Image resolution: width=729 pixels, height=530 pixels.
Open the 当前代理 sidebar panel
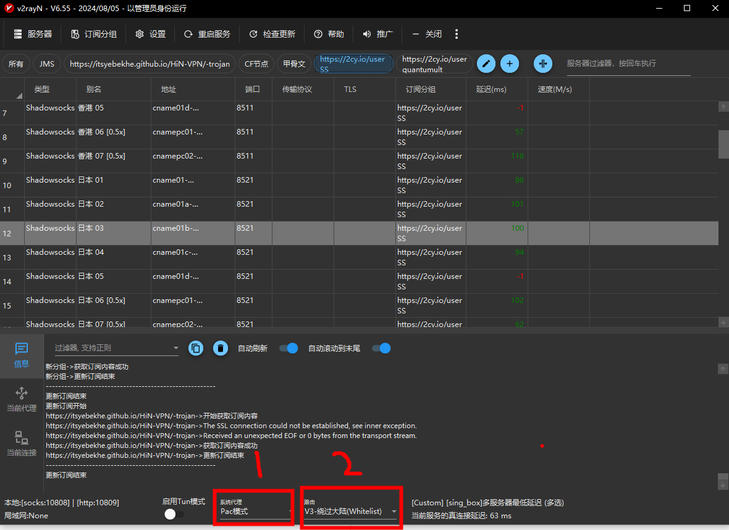coord(22,400)
